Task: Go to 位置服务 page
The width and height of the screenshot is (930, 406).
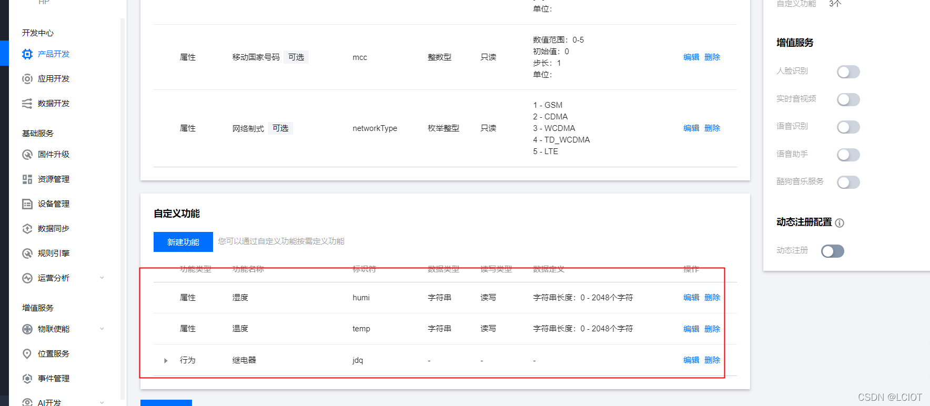Action: pos(54,354)
